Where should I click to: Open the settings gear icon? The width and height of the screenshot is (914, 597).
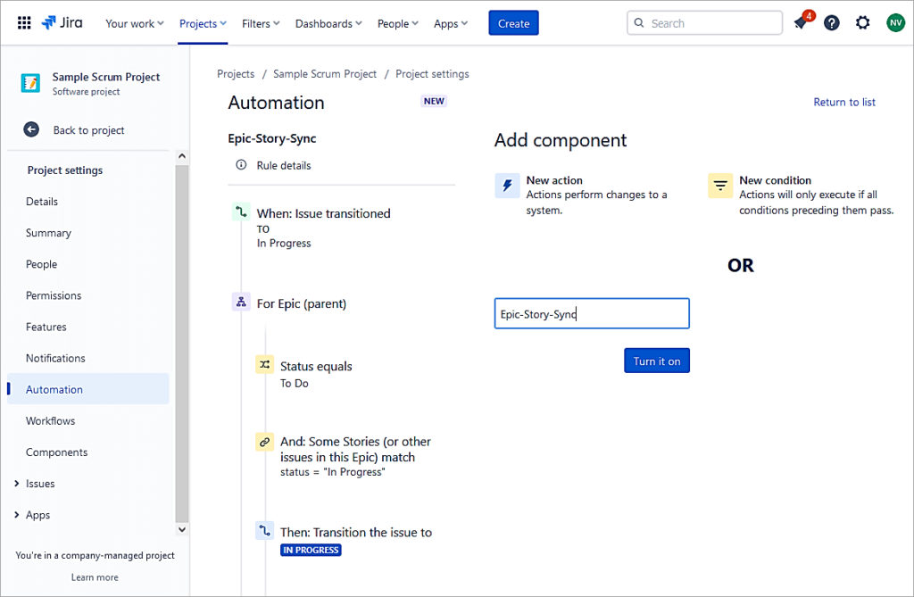click(862, 23)
